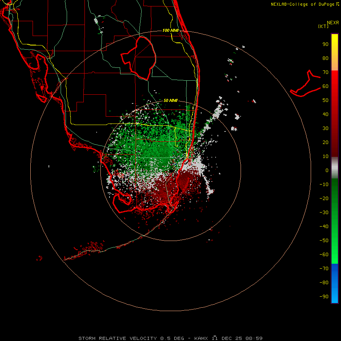Viewport: 341px width, 341px height.
Task: Pick the 40 scale label
Action: pos(325,114)
